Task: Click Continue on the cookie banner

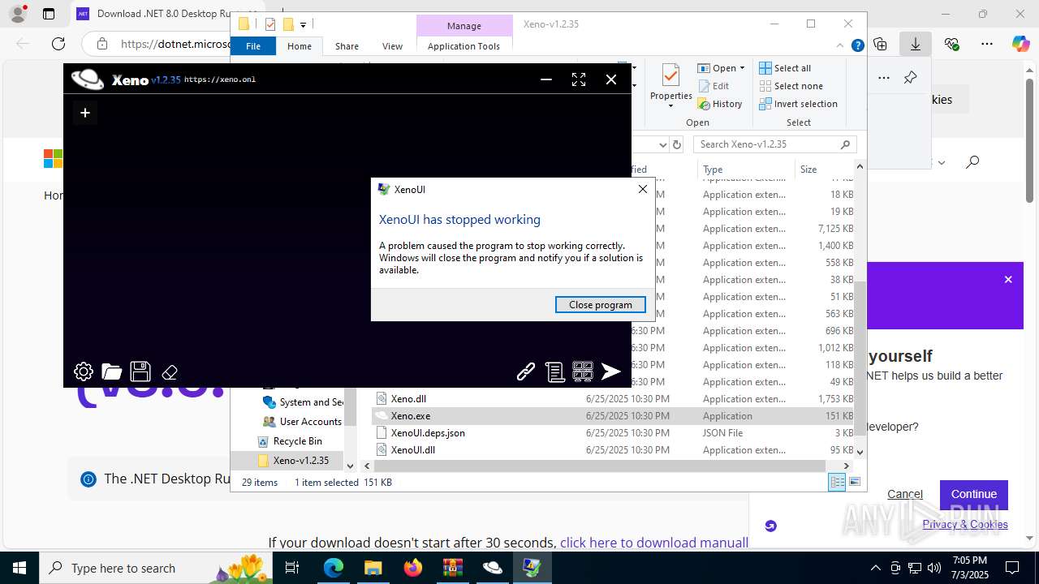Action: tap(974, 494)
